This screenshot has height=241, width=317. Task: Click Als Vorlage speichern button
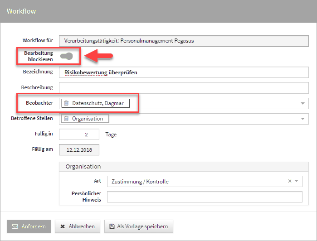(x=138, y=227)
